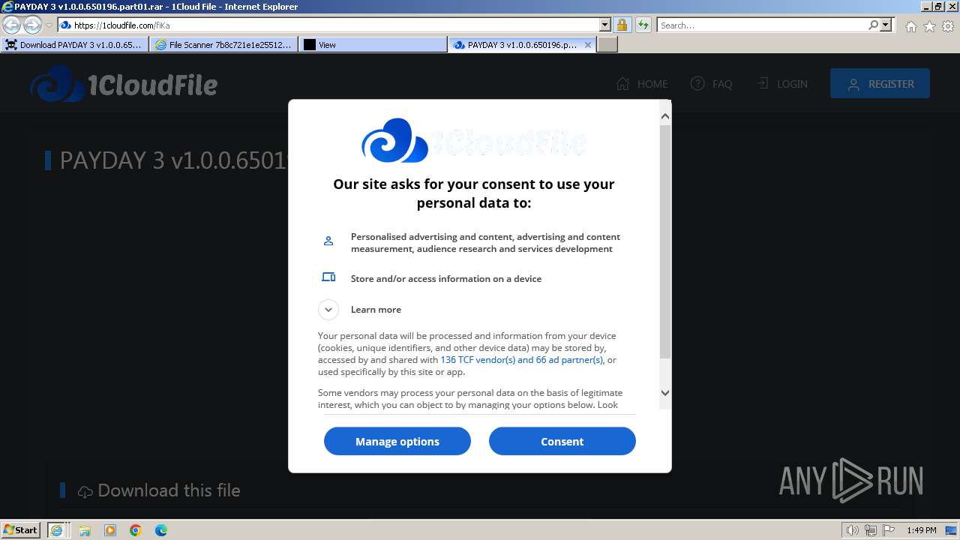
Task: Close the active PAYDAY 3 tab
Action: tap(588, 45)
